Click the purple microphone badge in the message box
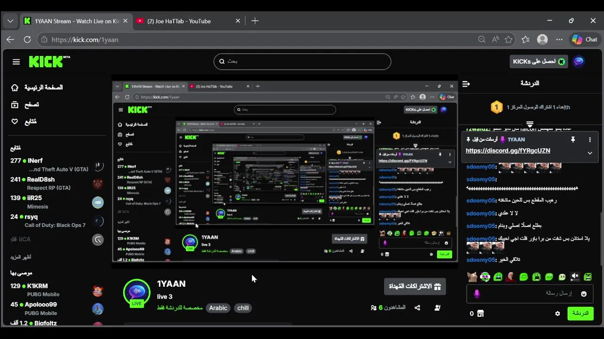Image resolution: width=604 pixels, height=339 pixels. (477, 294)
